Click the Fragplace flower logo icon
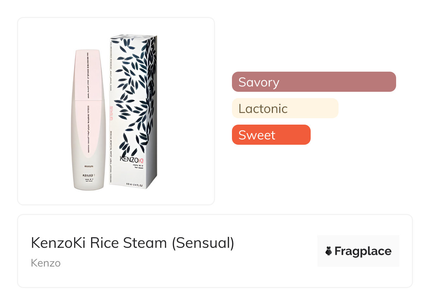This screenshot has width=430, height=305. pos(329,251)
